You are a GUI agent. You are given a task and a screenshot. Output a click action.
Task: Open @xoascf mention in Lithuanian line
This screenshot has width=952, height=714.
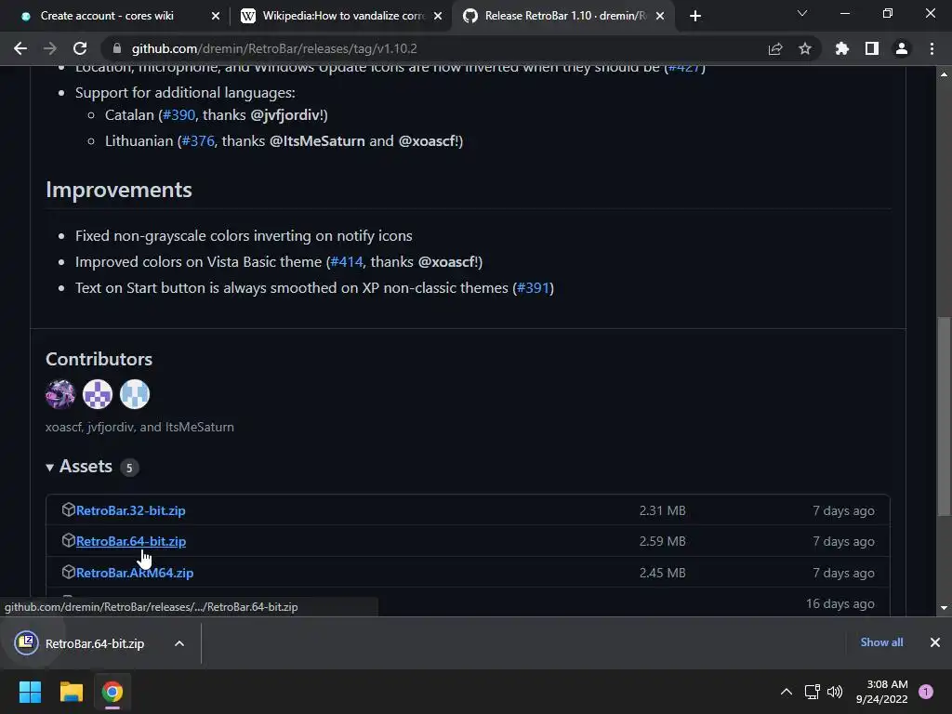click(x=428, y=141)
